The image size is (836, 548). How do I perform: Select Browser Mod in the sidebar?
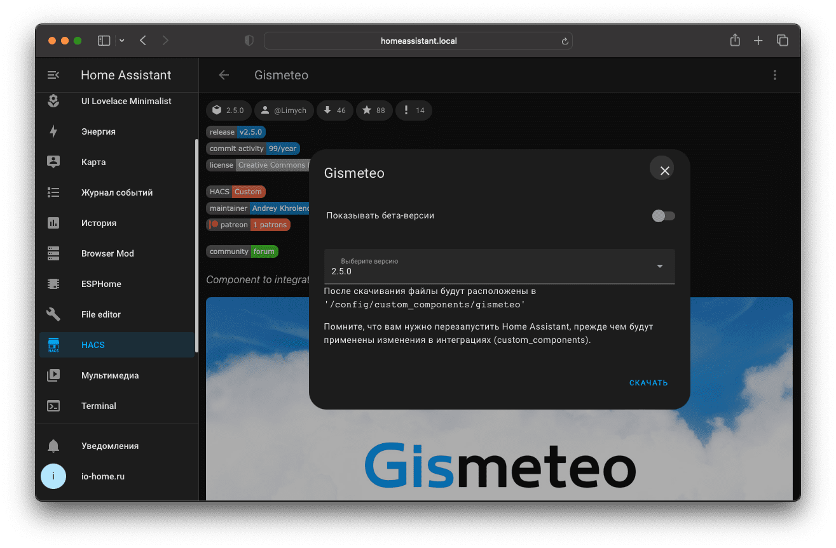[117, 253]
